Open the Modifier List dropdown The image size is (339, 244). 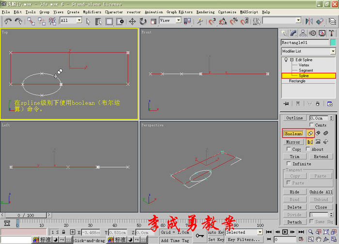coord(308,51)
